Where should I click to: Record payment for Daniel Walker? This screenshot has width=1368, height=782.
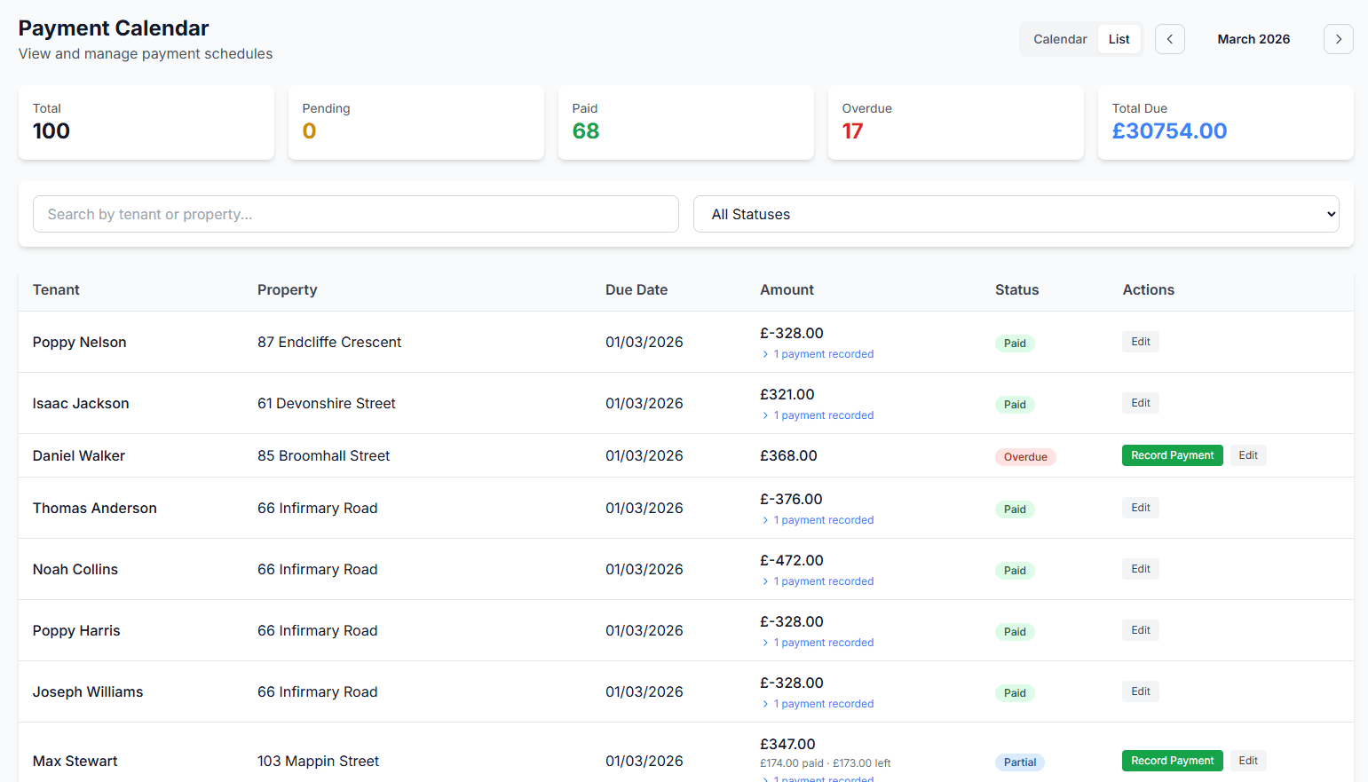(1172, 455)
